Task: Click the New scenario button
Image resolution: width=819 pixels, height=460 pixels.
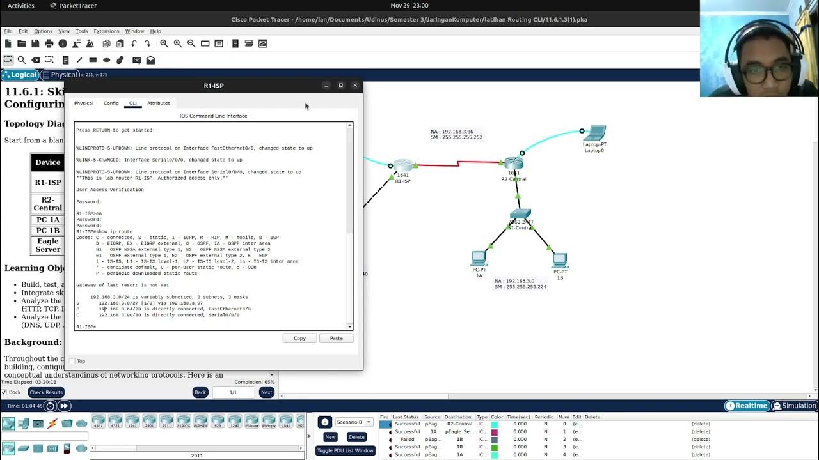Action: pyautogui.click(x=330, y=437)
